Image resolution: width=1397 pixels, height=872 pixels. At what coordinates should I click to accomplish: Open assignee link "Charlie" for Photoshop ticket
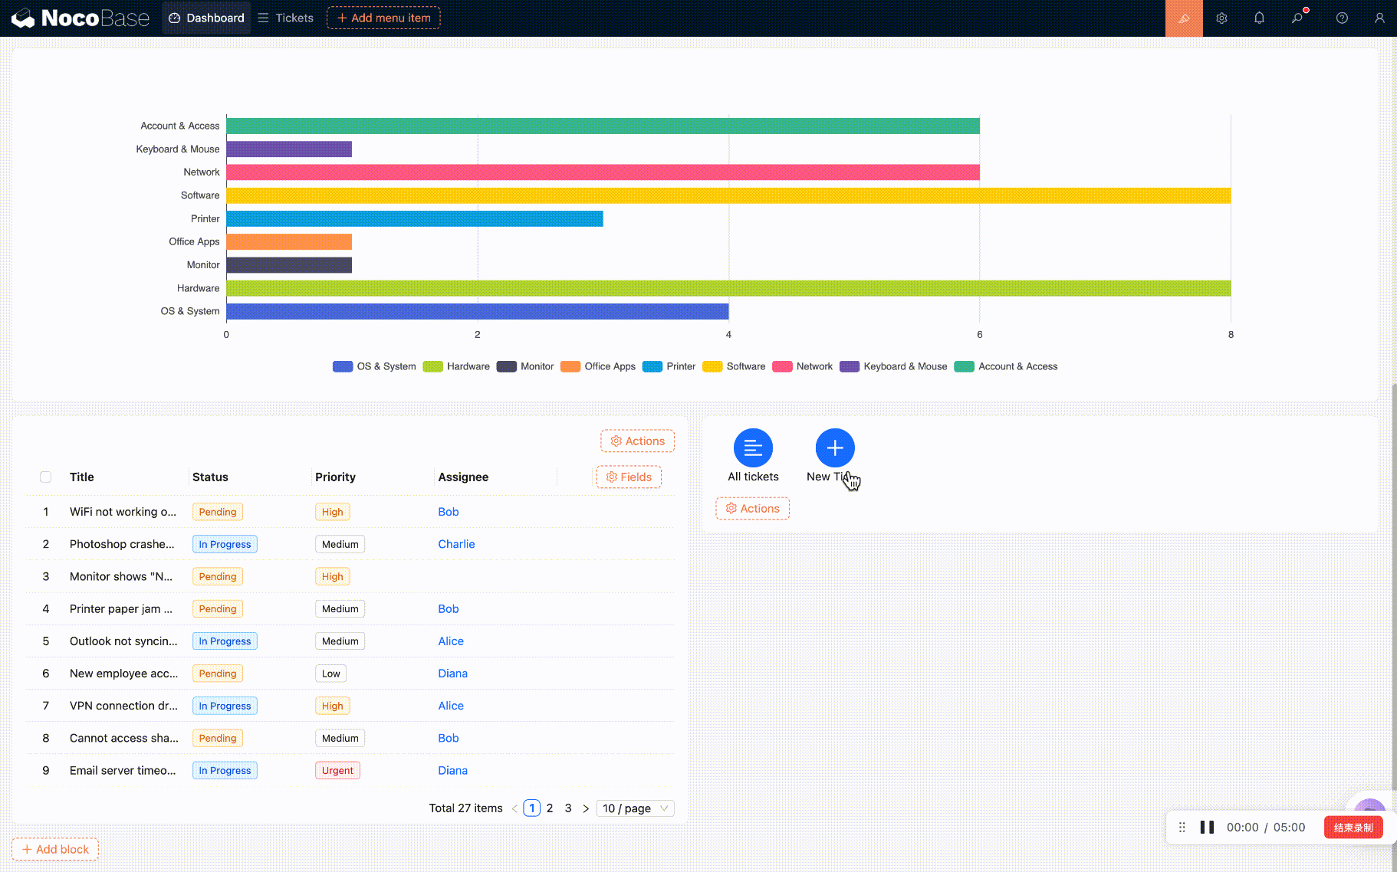456,544
